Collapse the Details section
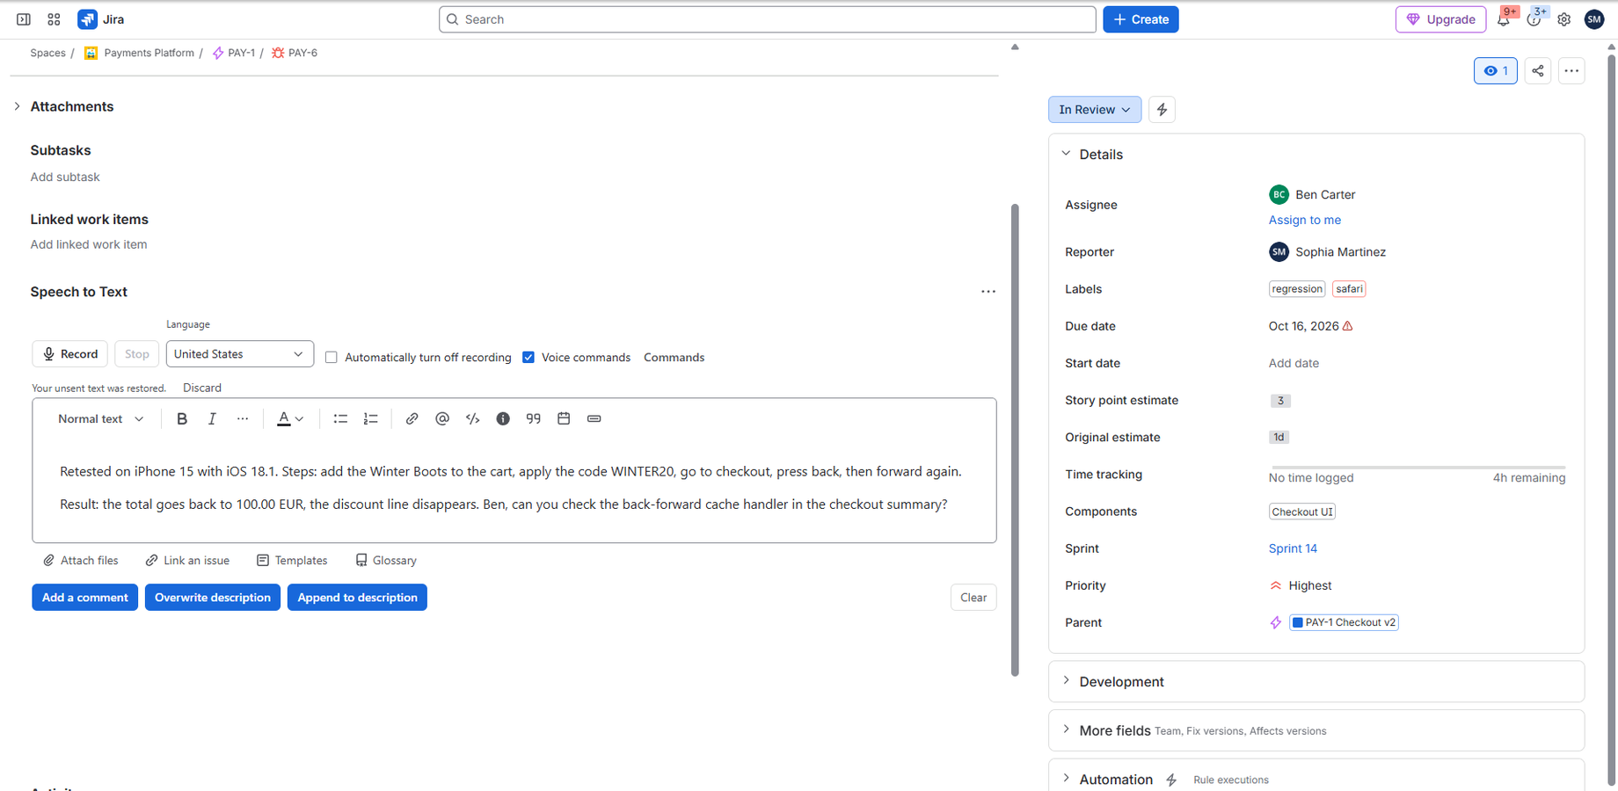 point(1066,154)
